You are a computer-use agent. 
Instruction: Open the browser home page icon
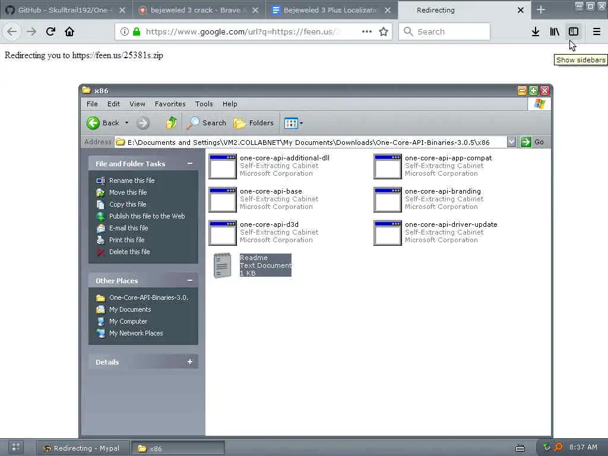click(69, 31)
